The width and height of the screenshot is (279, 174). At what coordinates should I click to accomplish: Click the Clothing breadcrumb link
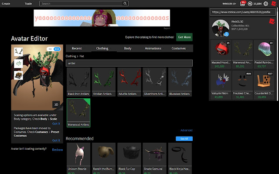71,56
